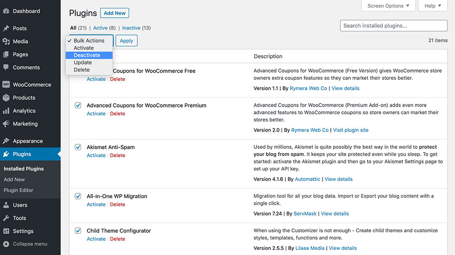The image size is (455, 255).
Task: Expand the Screen Options panel
Action: tap(388, 6)
